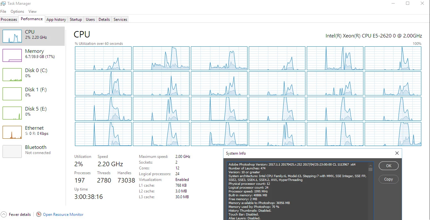
Task: Click the Intel Xeon CPU model name
Action: (x=374, y=36)
